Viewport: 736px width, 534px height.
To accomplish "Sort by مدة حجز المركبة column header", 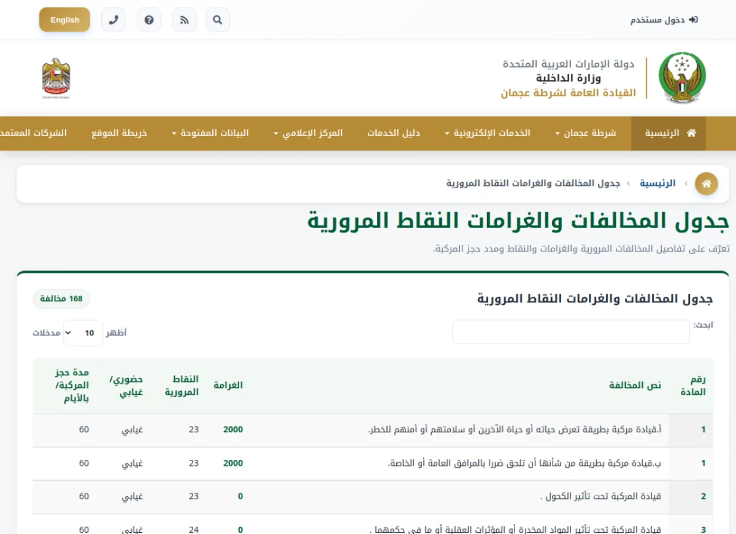I will pos(64,385).
